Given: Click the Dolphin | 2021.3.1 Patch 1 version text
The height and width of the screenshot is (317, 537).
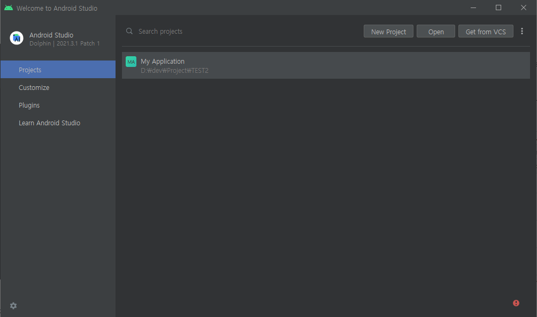Looking at the screenshot, I should [64, 43].
